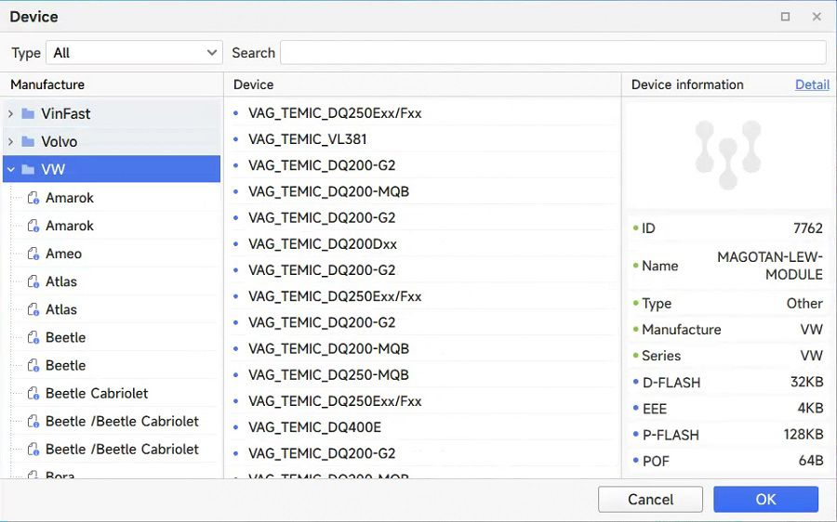Open the Type dropdown set to All
The width and height of the screenshot is (837, 522).
[135, 53]
